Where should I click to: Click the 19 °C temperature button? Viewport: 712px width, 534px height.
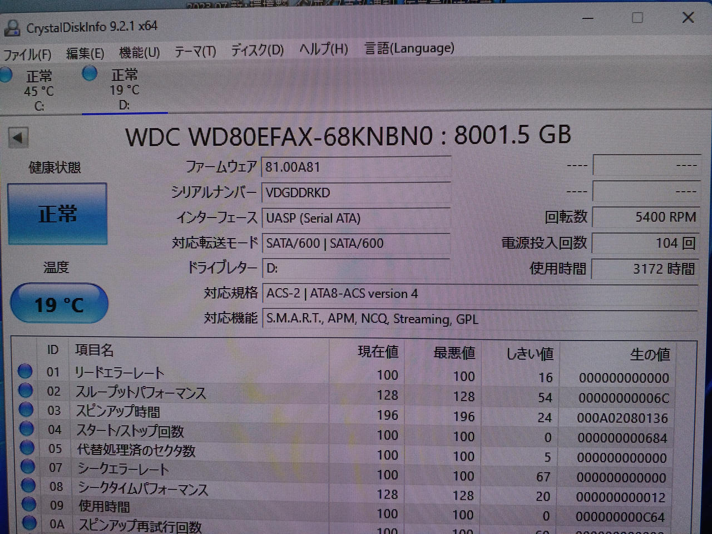tap(59, 304)
